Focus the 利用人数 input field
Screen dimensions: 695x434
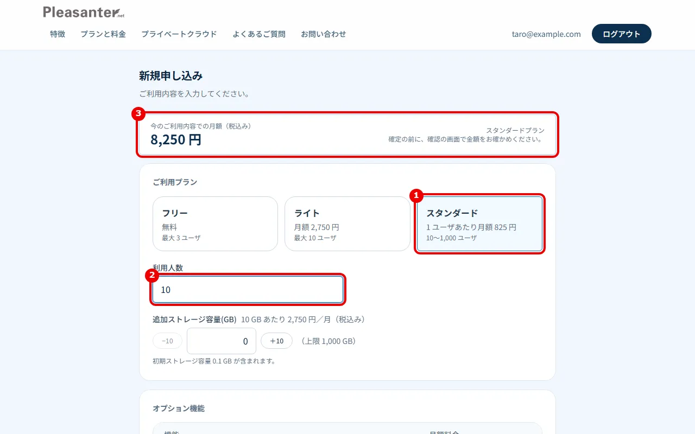click(248, 290)
